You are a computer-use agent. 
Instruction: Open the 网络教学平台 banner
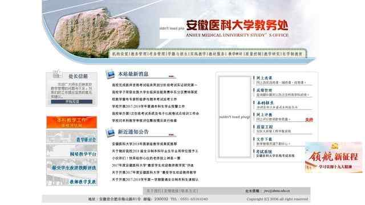(72, 150)
